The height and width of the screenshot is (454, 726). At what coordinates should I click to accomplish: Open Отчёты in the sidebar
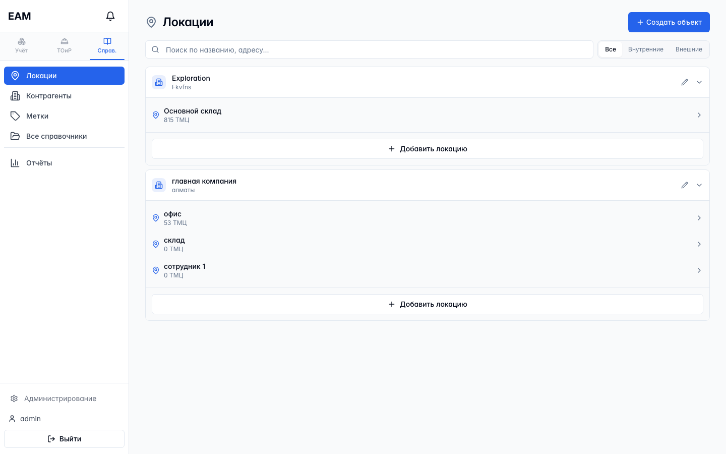click(x=64, y=163)
